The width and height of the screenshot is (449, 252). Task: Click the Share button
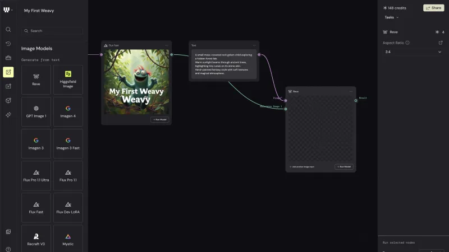(433, 8)
